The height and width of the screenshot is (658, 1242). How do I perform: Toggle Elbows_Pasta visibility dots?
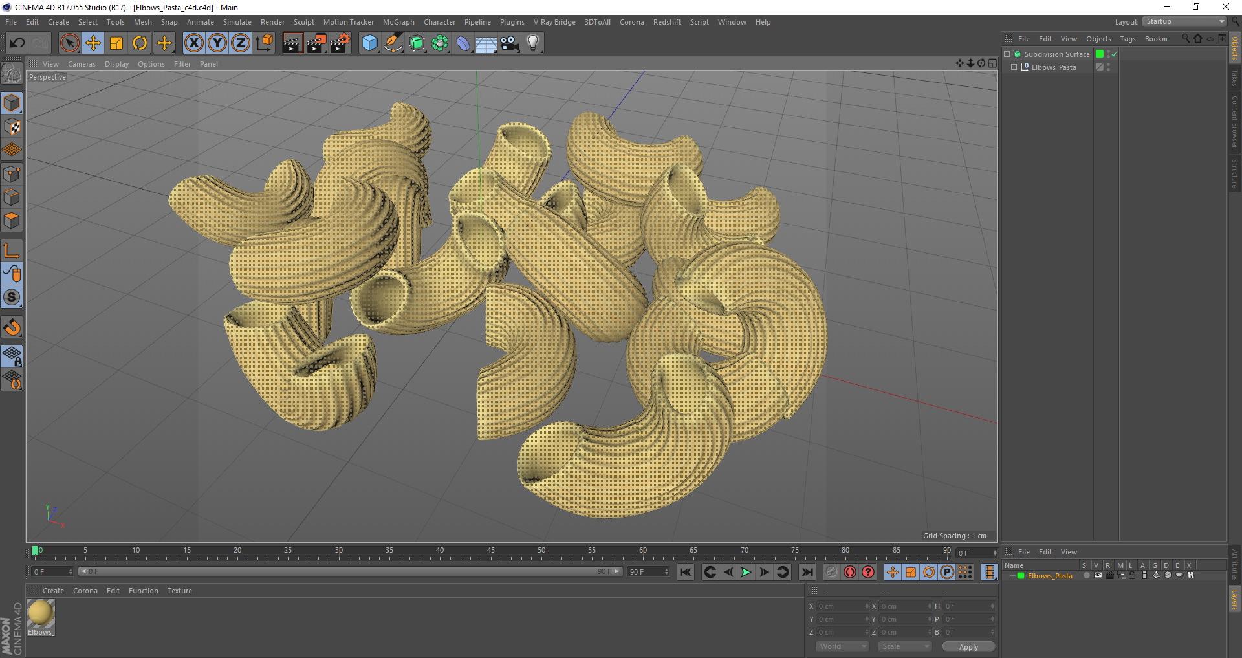(x=1108, y=67)
